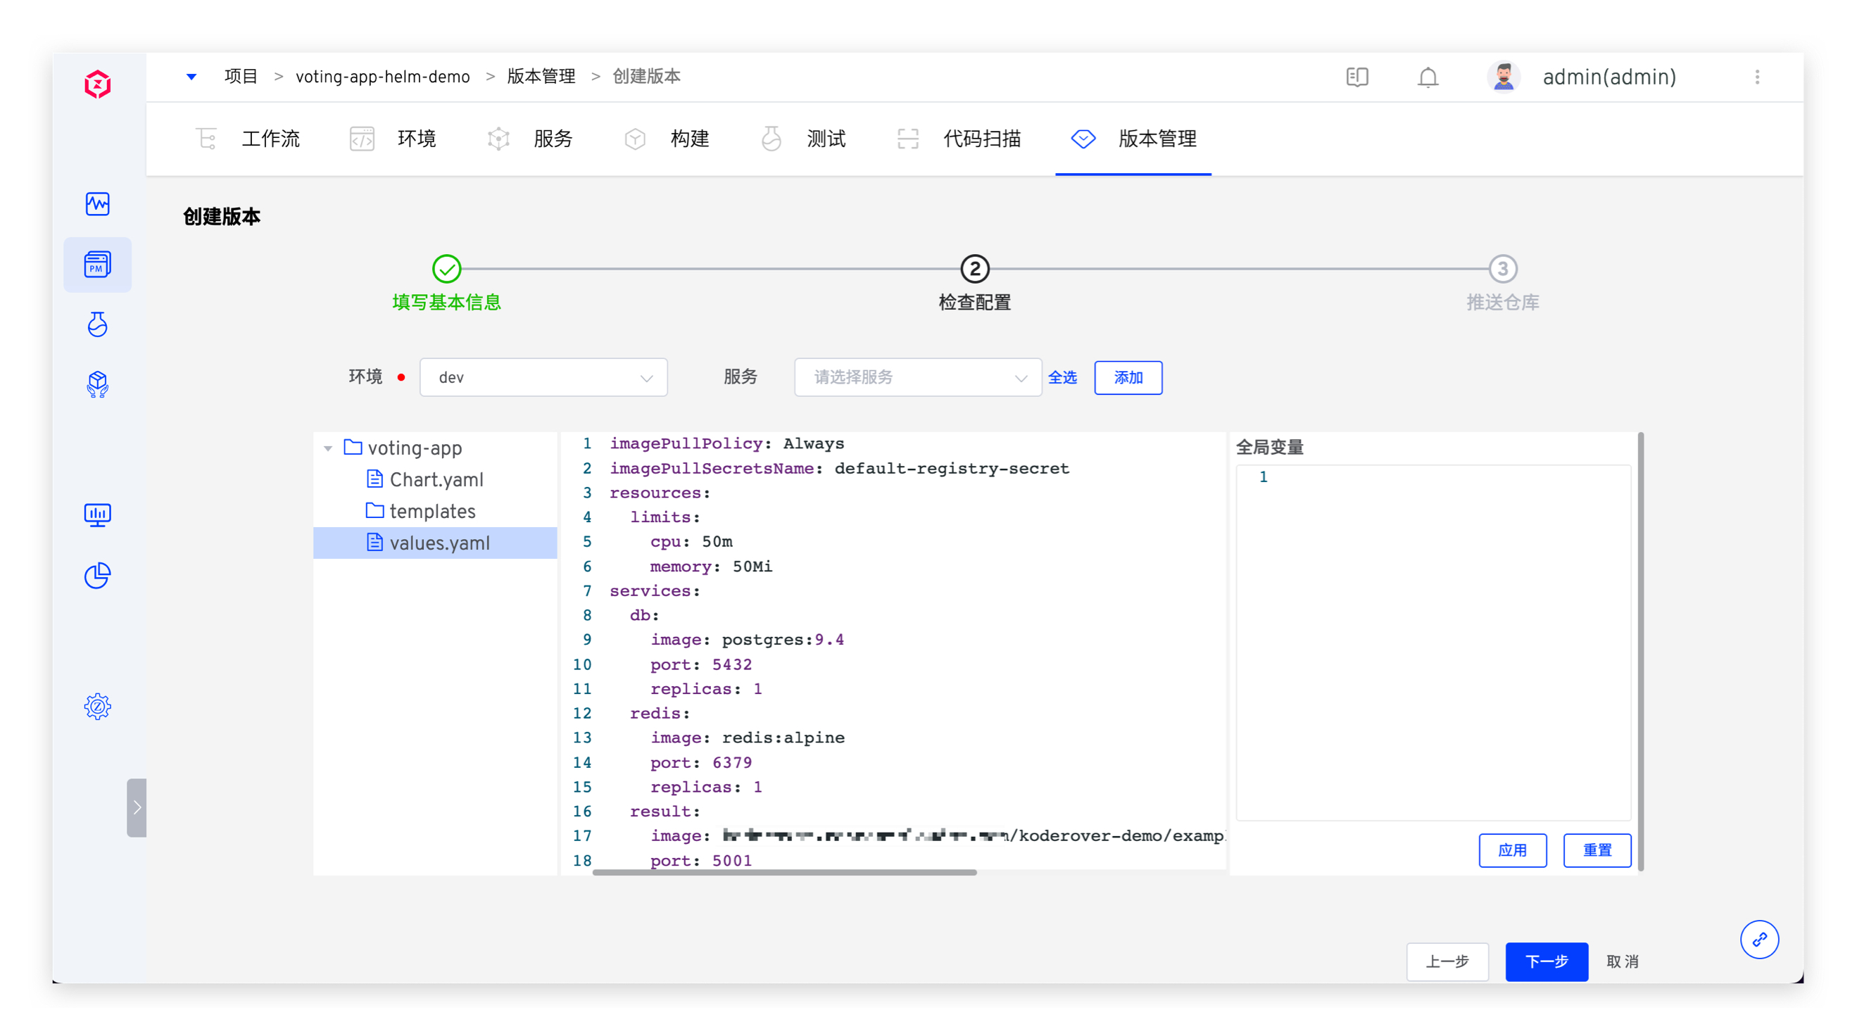This screenshot has width=1857, height=1036.
Task: Click the 下一步 button
Action: coord(1546,961)
